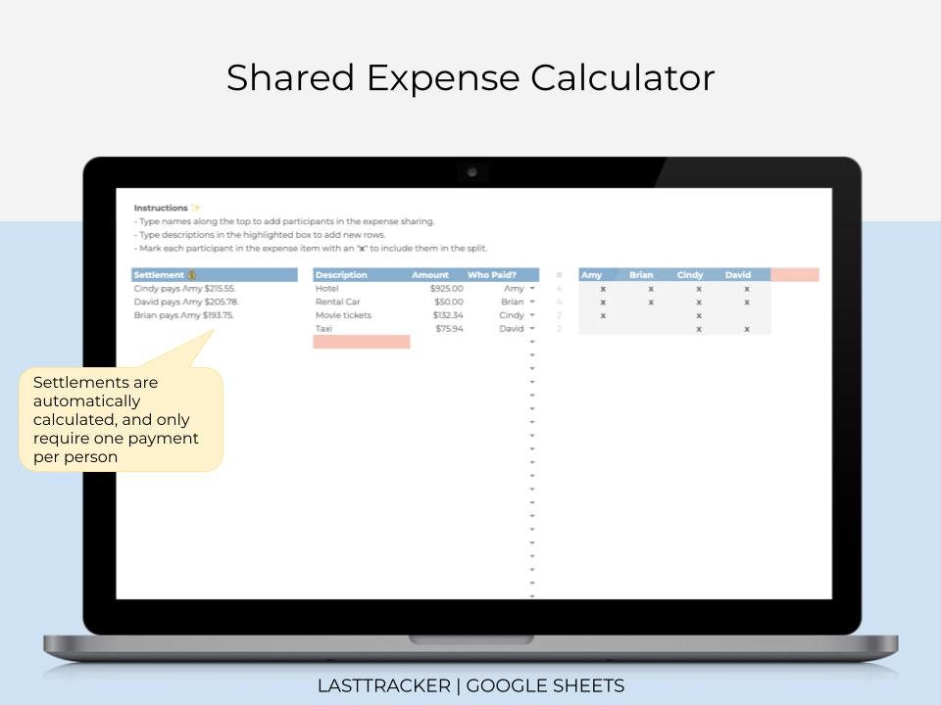The height and width of the screenshot is (705, 941).
Task: Click the Amy column header cell
Action: 593,275
